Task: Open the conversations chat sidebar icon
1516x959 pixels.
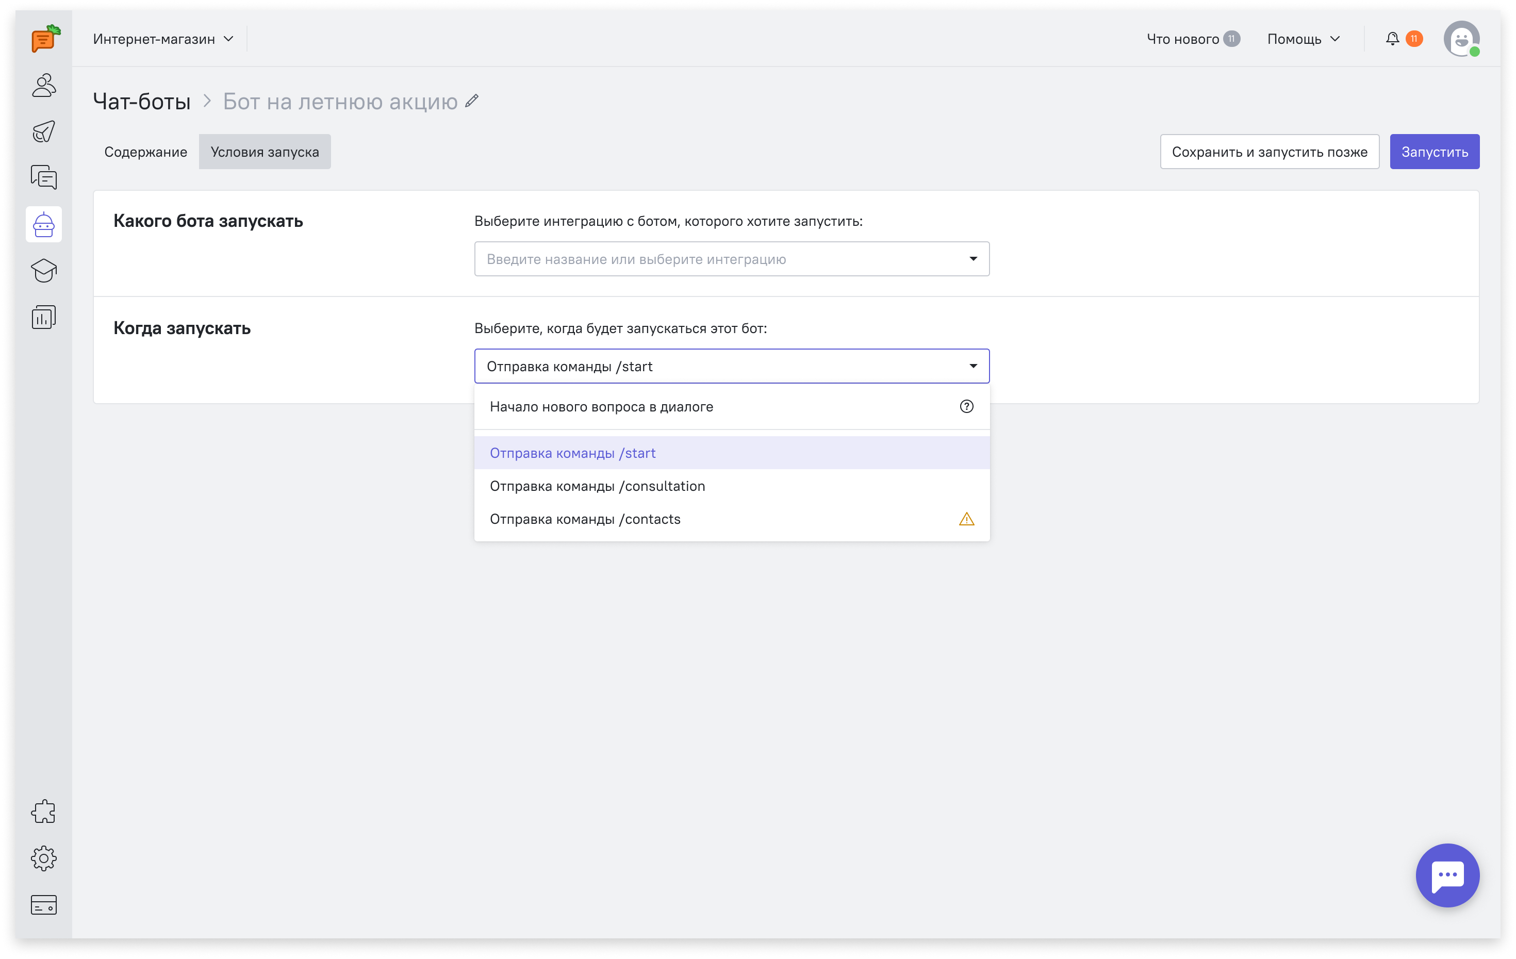Action: [x=43, y=177]
